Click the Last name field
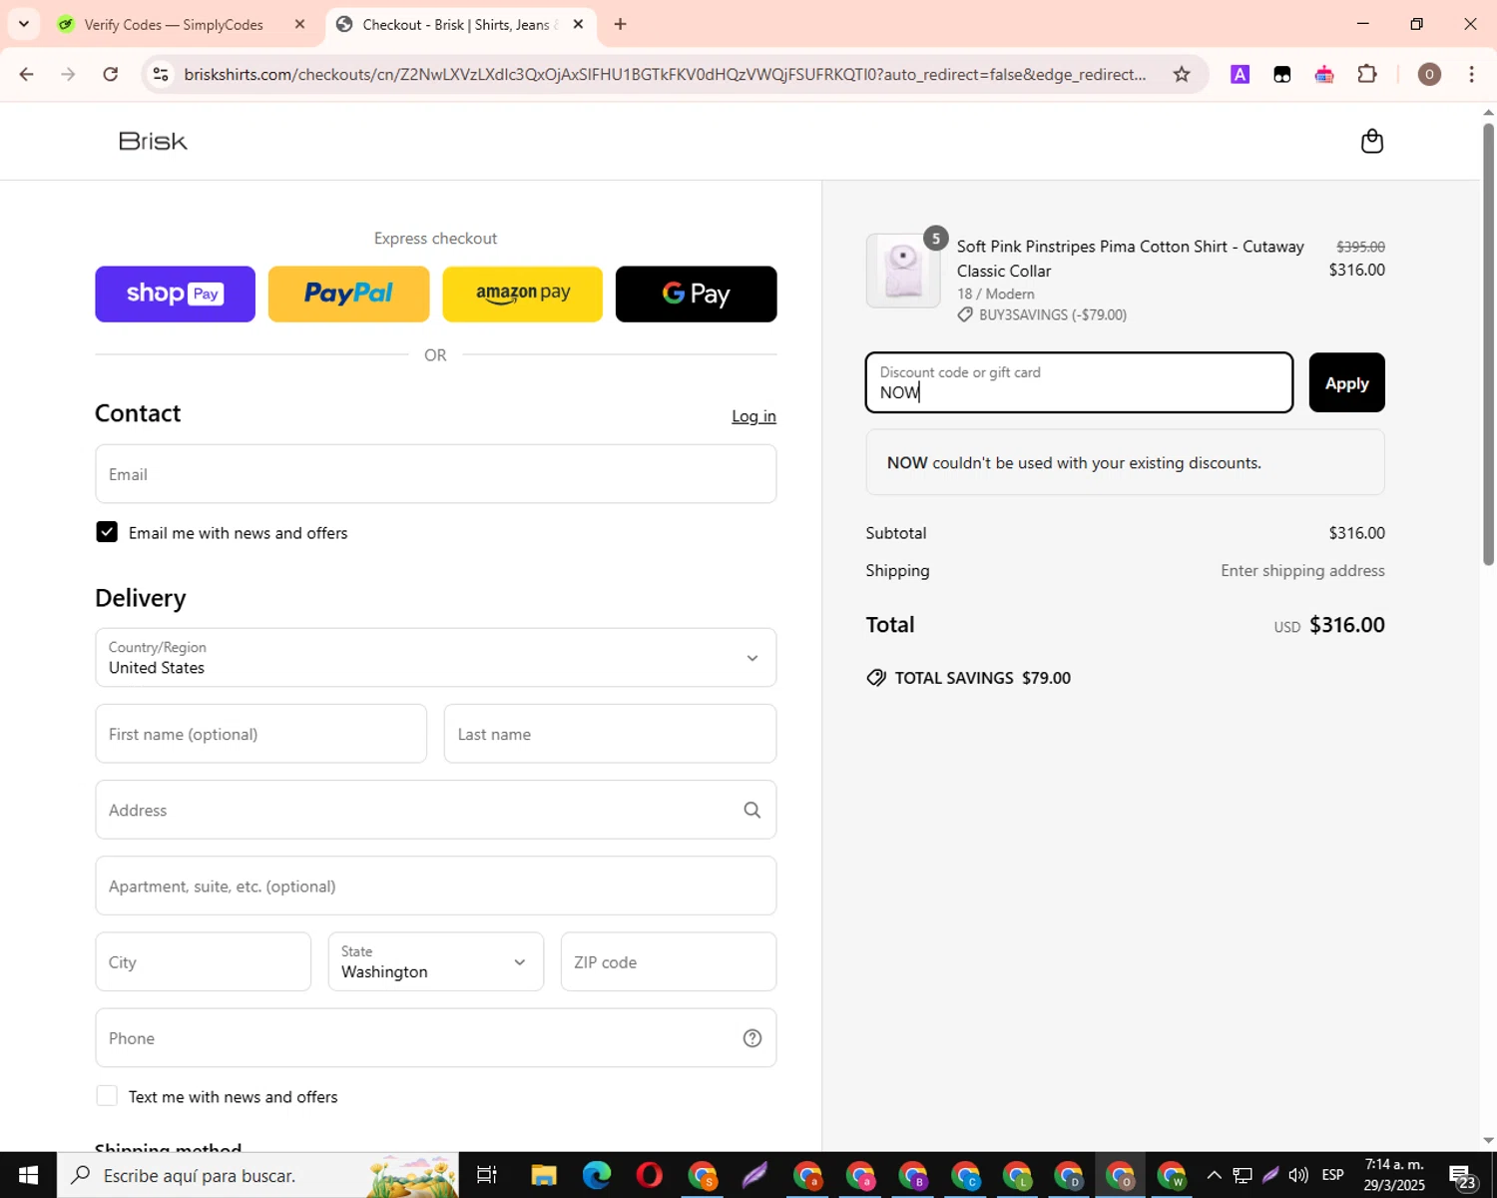 pos(610,734)
